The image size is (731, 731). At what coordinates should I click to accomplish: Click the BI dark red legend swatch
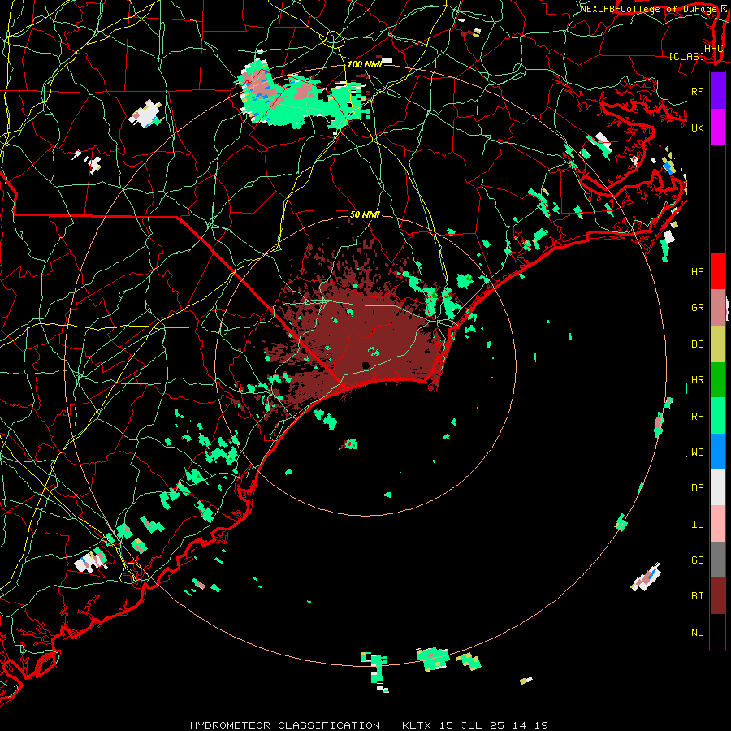pyautogui.click(x=717, y=596)
